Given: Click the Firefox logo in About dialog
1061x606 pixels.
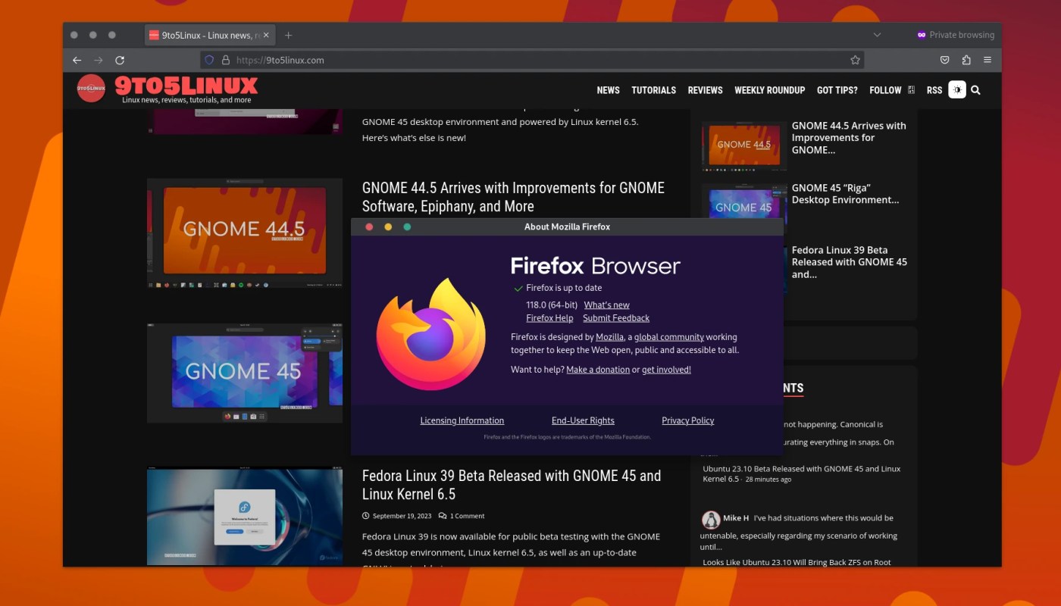Looking at the screenshot, I should coord(431,333).
